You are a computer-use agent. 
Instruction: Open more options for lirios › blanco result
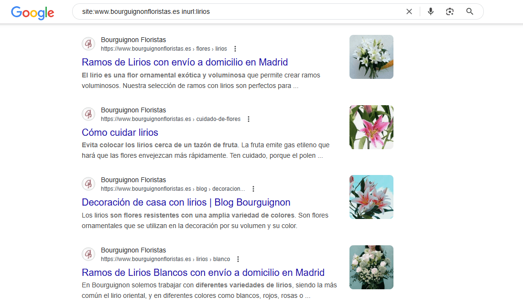(x=238, y=259)
